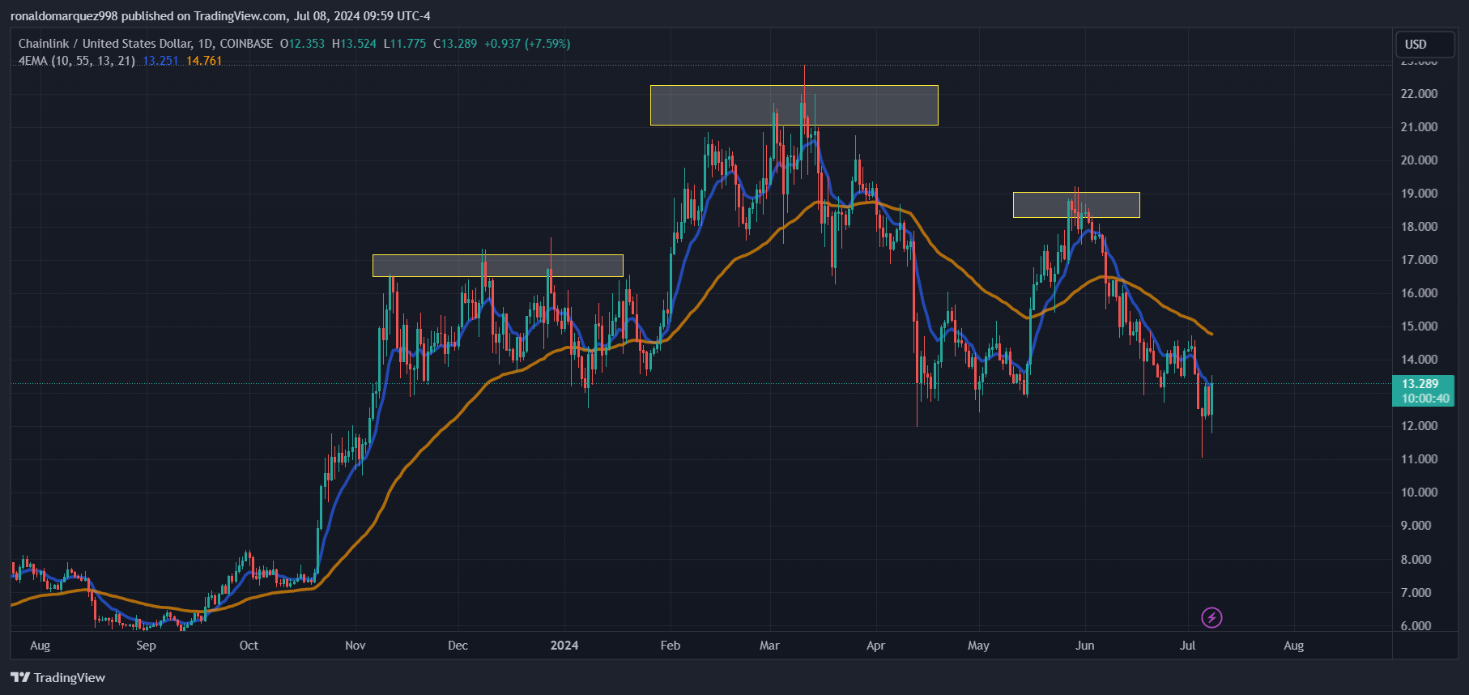Select the yellow rectangle over December highs

click(498, 266)
